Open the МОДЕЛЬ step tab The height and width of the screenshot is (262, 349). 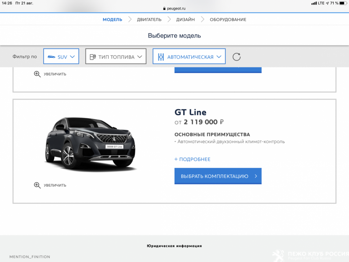(112, 20)
